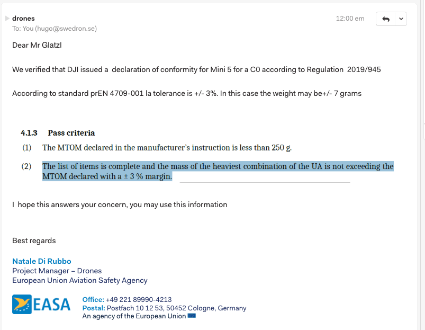Click the 4.1.3 Pass criteria heading
The height and width of the screenshot is (330, 425).
click(58, 133)
